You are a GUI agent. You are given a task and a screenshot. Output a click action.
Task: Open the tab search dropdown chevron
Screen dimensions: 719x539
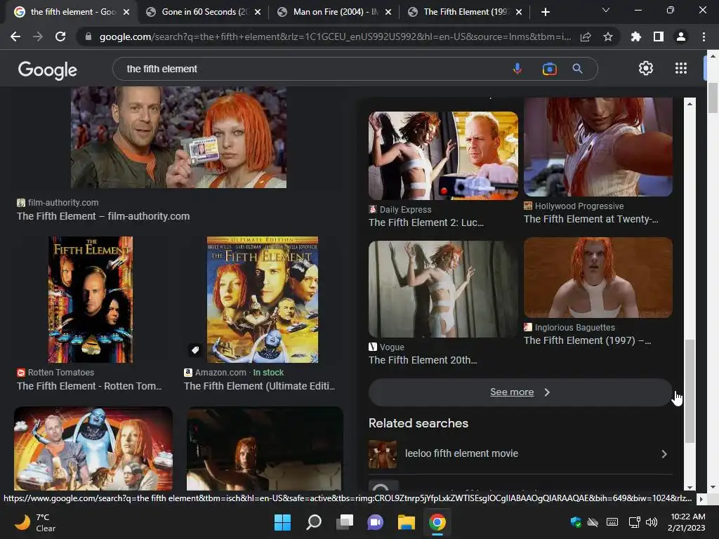click(606, 10)
